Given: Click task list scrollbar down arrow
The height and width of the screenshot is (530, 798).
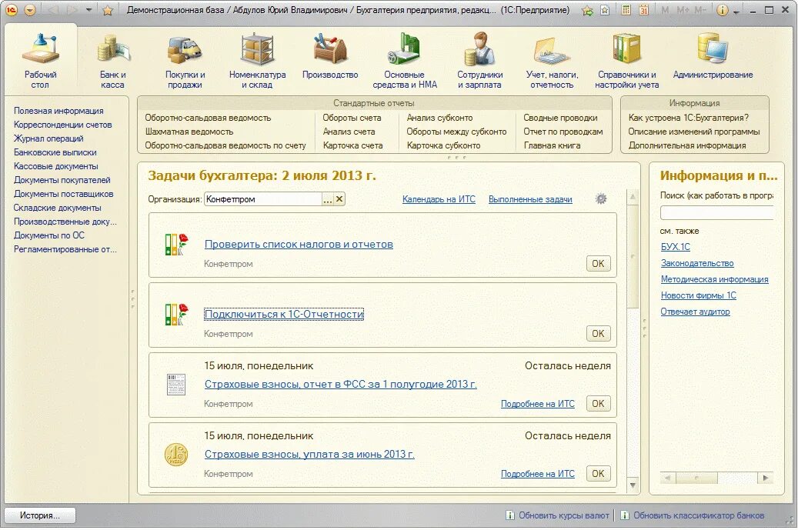Looking at the screenshot, I should pos(633,485).
